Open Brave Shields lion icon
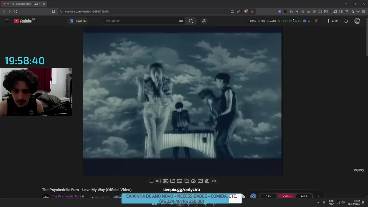 [x=246, y=11]
